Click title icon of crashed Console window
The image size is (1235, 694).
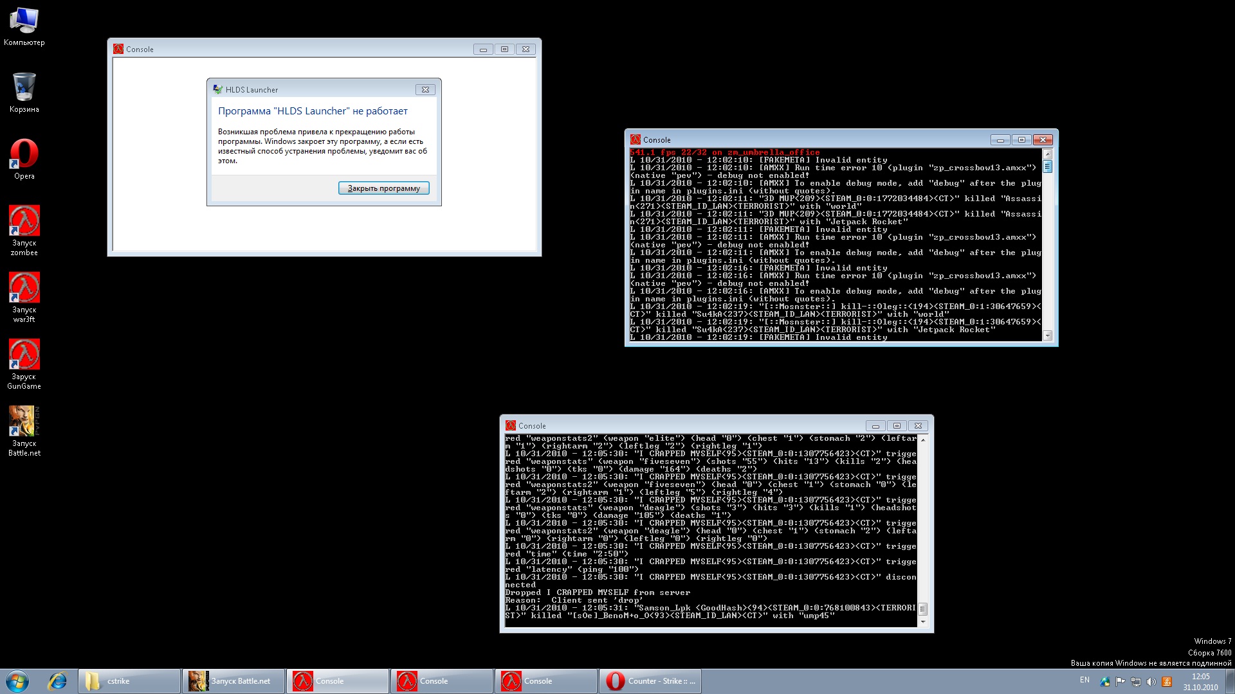coord(118,49)
